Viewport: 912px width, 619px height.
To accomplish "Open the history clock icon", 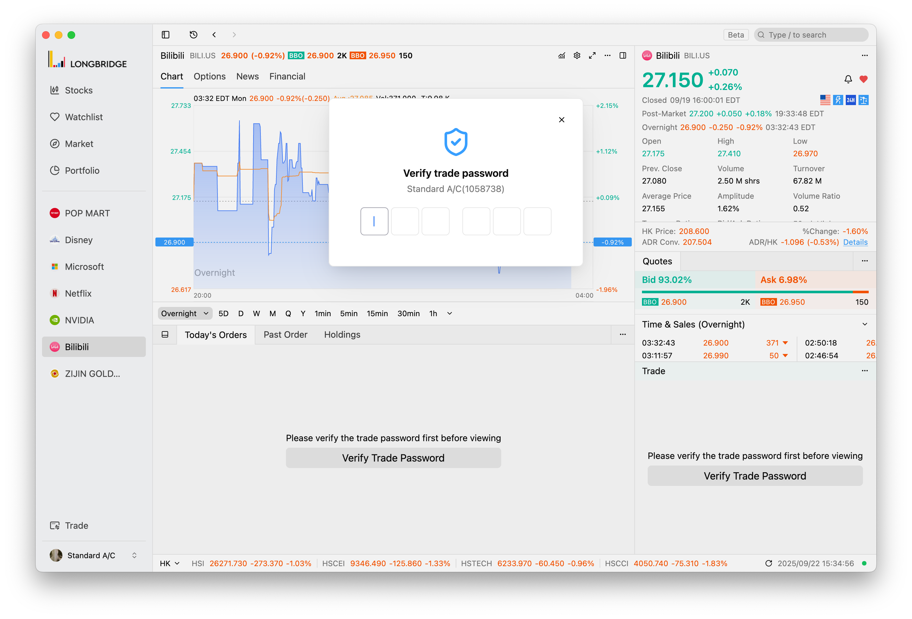I will pos(194,34).
